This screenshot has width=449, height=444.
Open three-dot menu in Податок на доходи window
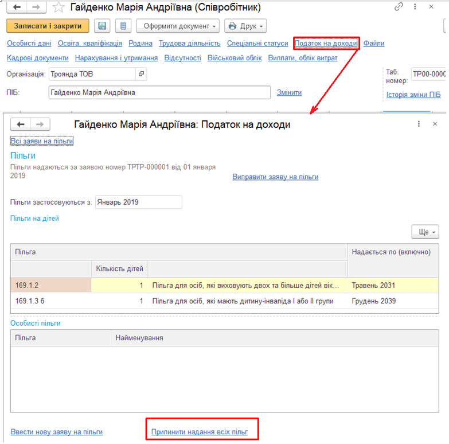point(419,124)
